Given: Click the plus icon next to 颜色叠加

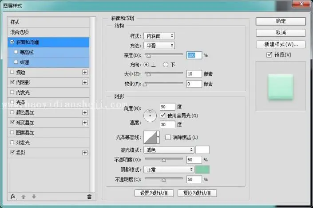Looking at the screenshot, I should pyautogui.click(x=85, y=112).
